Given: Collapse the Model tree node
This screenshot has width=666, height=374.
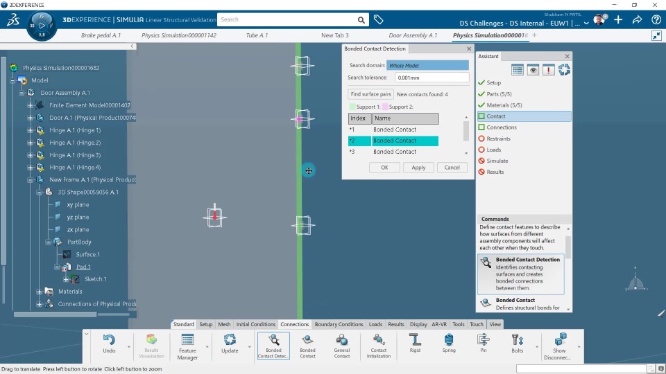Looking at the screenshot, I should [12, 80].
